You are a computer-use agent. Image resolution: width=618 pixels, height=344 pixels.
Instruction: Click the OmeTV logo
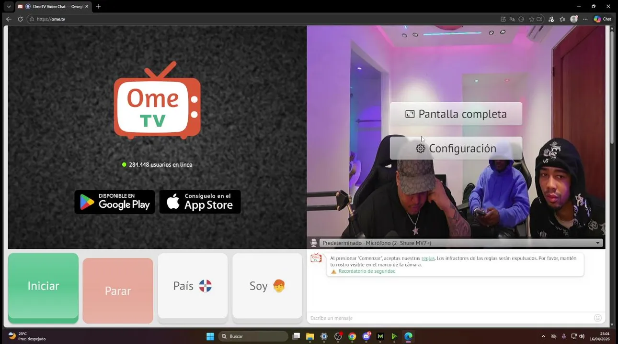[157, 100]
